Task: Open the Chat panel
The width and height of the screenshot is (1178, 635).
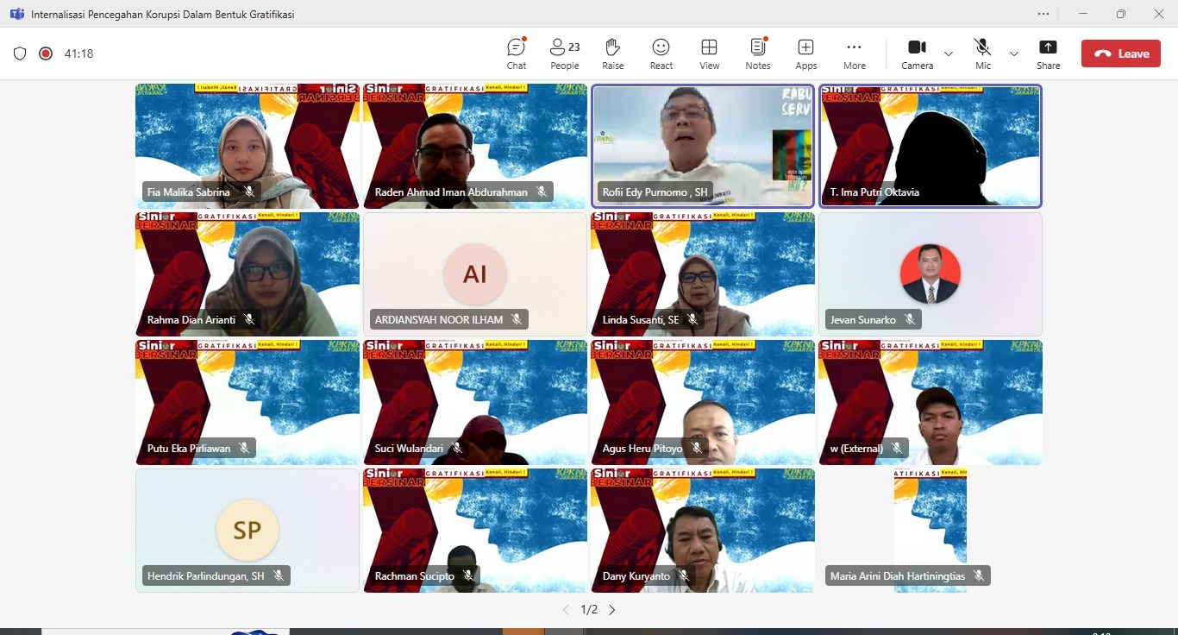Action: point(517,53)
